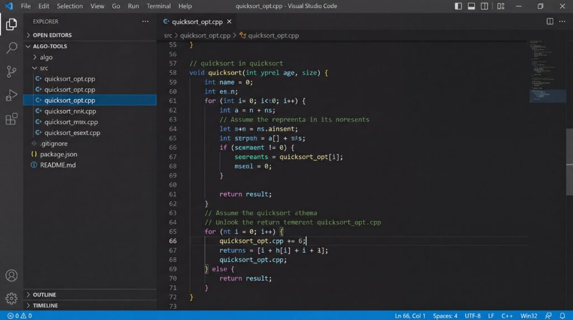Minimize the VS Code window
Viewport: 573px width, 320px height.
[518, 6]
